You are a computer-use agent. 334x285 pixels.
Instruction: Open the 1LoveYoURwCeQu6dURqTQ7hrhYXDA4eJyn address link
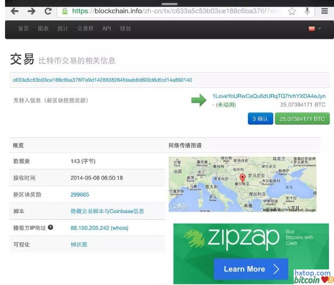tap(269, 96)
